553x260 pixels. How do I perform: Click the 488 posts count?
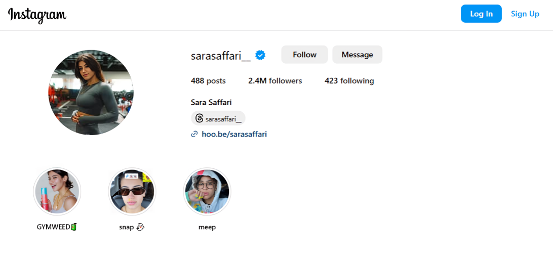pyautogui.click(x=208, y=81)
